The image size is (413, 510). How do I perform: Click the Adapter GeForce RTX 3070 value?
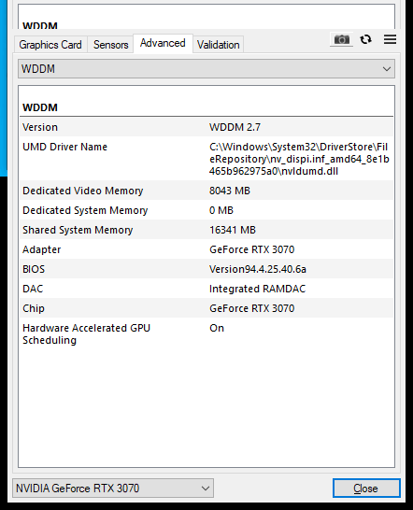[252, 249]
